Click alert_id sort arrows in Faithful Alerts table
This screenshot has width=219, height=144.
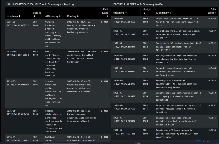[x=145, y=13]
